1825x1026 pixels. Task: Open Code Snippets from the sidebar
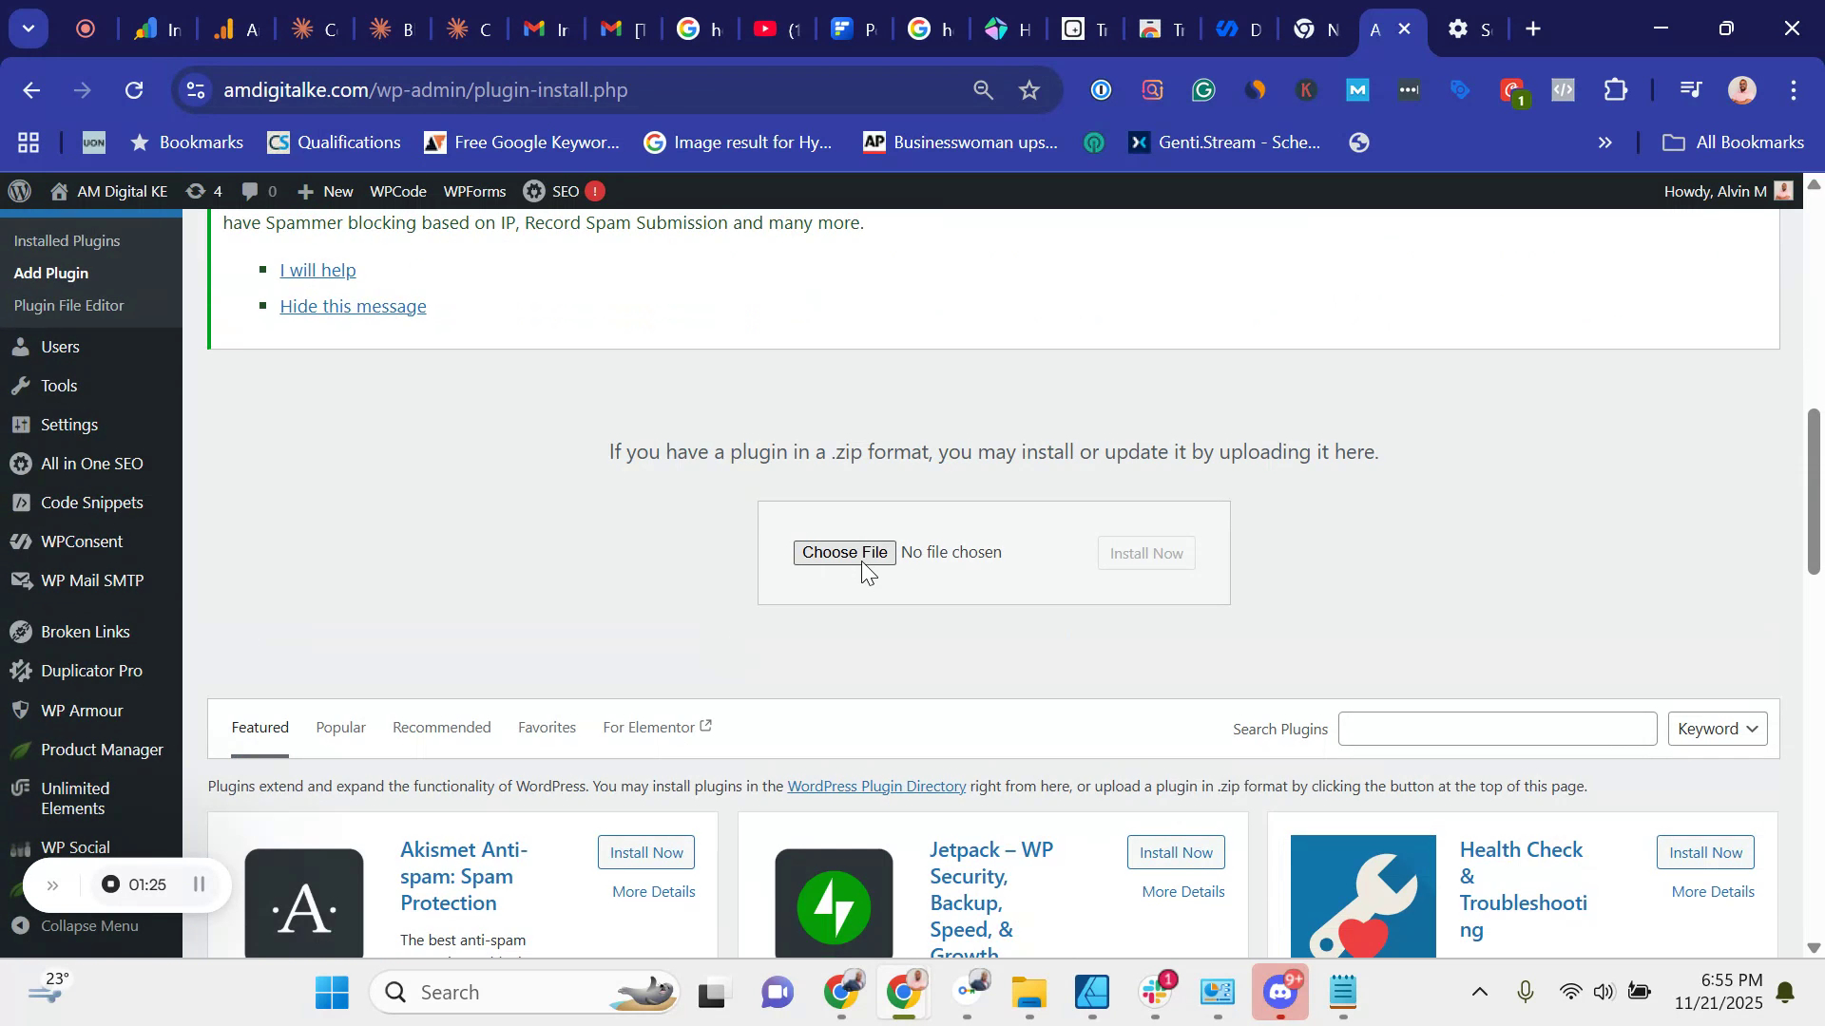[90, 503]
